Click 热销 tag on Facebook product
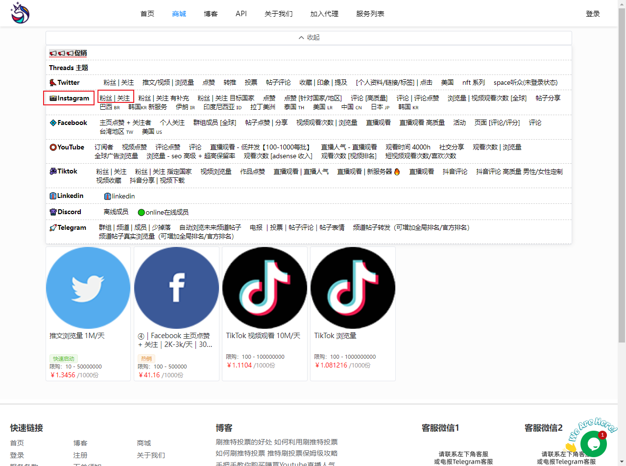The image size is (626, 466). pyautogui.click(x=146, y=359)
